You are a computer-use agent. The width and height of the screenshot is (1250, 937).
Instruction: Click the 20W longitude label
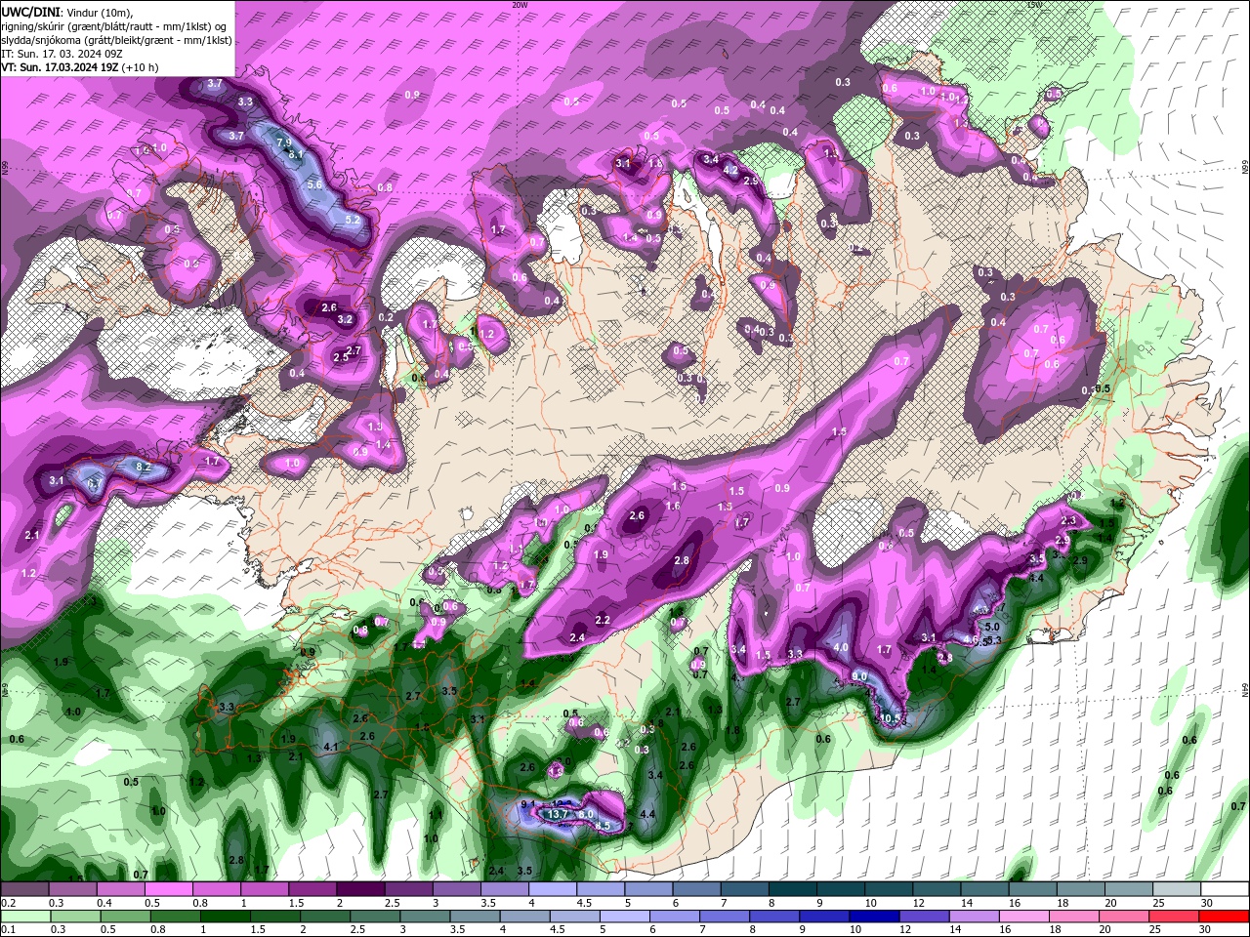(520, 5)
